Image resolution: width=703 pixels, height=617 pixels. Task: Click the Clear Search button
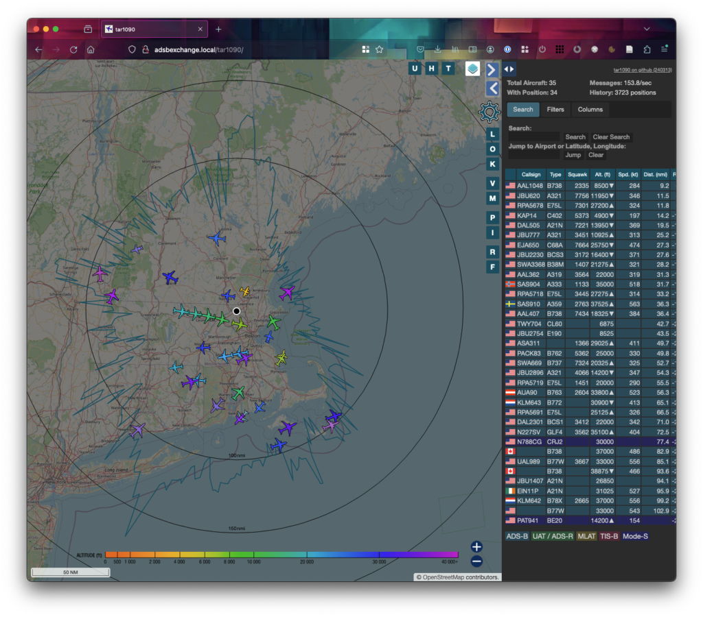point(611,137)
